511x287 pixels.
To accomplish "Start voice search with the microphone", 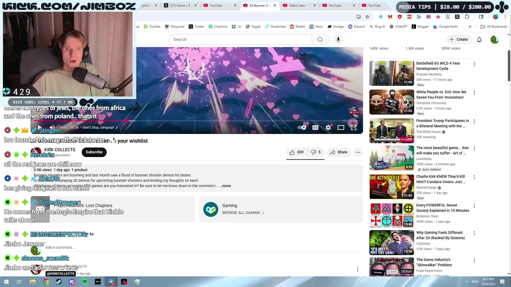I will [x=338, y=39].
